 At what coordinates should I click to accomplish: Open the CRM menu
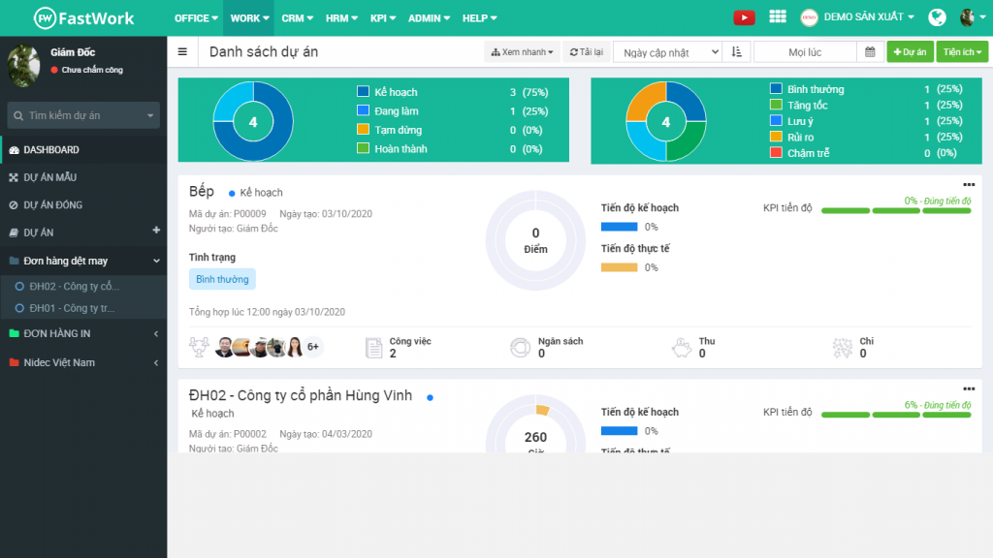click(297, 18)
